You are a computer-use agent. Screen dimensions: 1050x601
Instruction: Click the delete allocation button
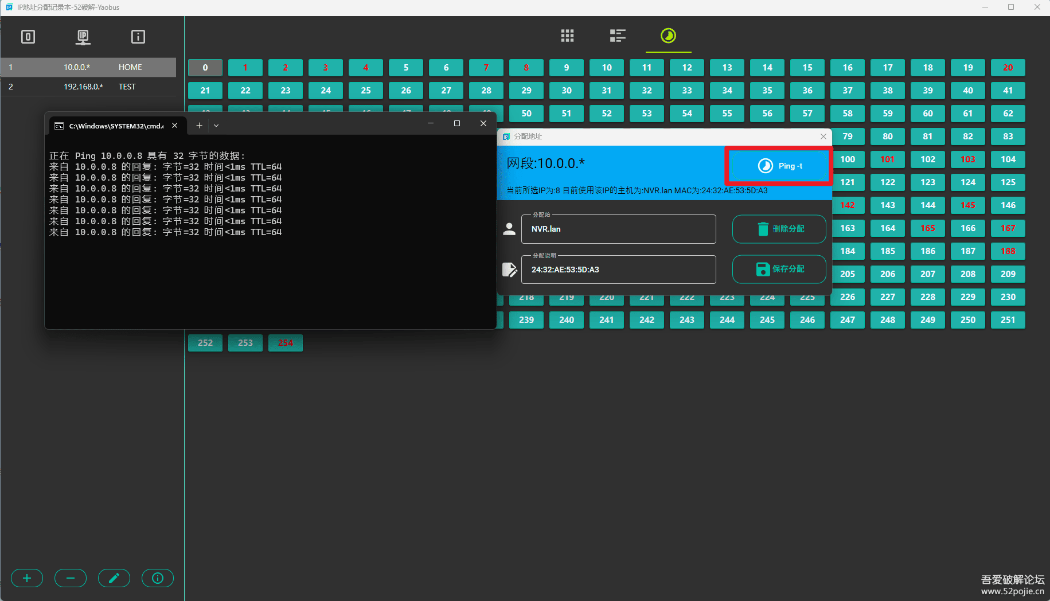pos(779,229)
